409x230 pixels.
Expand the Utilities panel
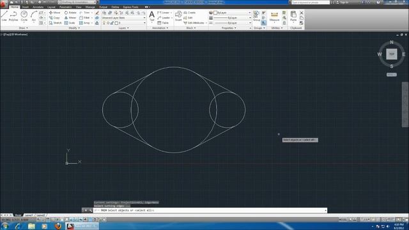click(277, 28)
